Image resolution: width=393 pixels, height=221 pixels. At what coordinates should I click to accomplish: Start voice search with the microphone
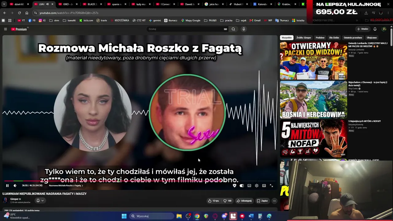point(244,29)
